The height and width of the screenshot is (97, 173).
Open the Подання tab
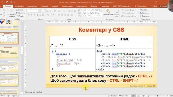(94, 6)
